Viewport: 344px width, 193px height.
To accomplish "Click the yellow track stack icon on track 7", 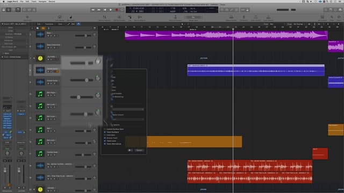I will pyautogui.click(x=40, y=58).
